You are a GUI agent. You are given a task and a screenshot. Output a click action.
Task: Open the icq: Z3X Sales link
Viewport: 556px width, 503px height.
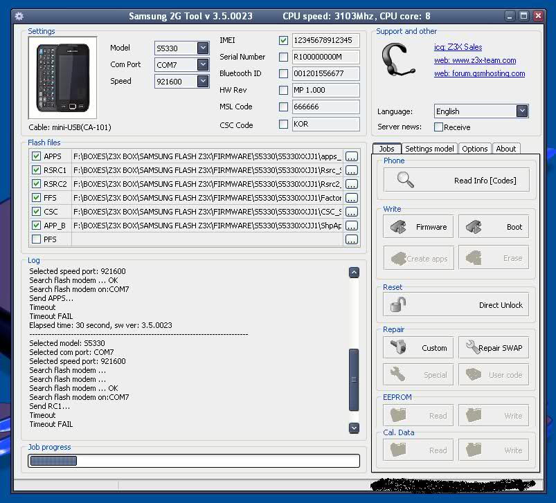click(458, 47)
